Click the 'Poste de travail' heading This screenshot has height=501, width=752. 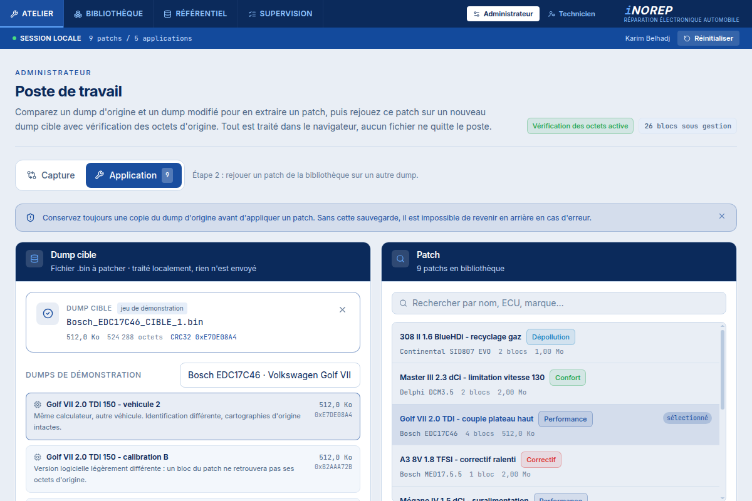click(x=69, y=91)
